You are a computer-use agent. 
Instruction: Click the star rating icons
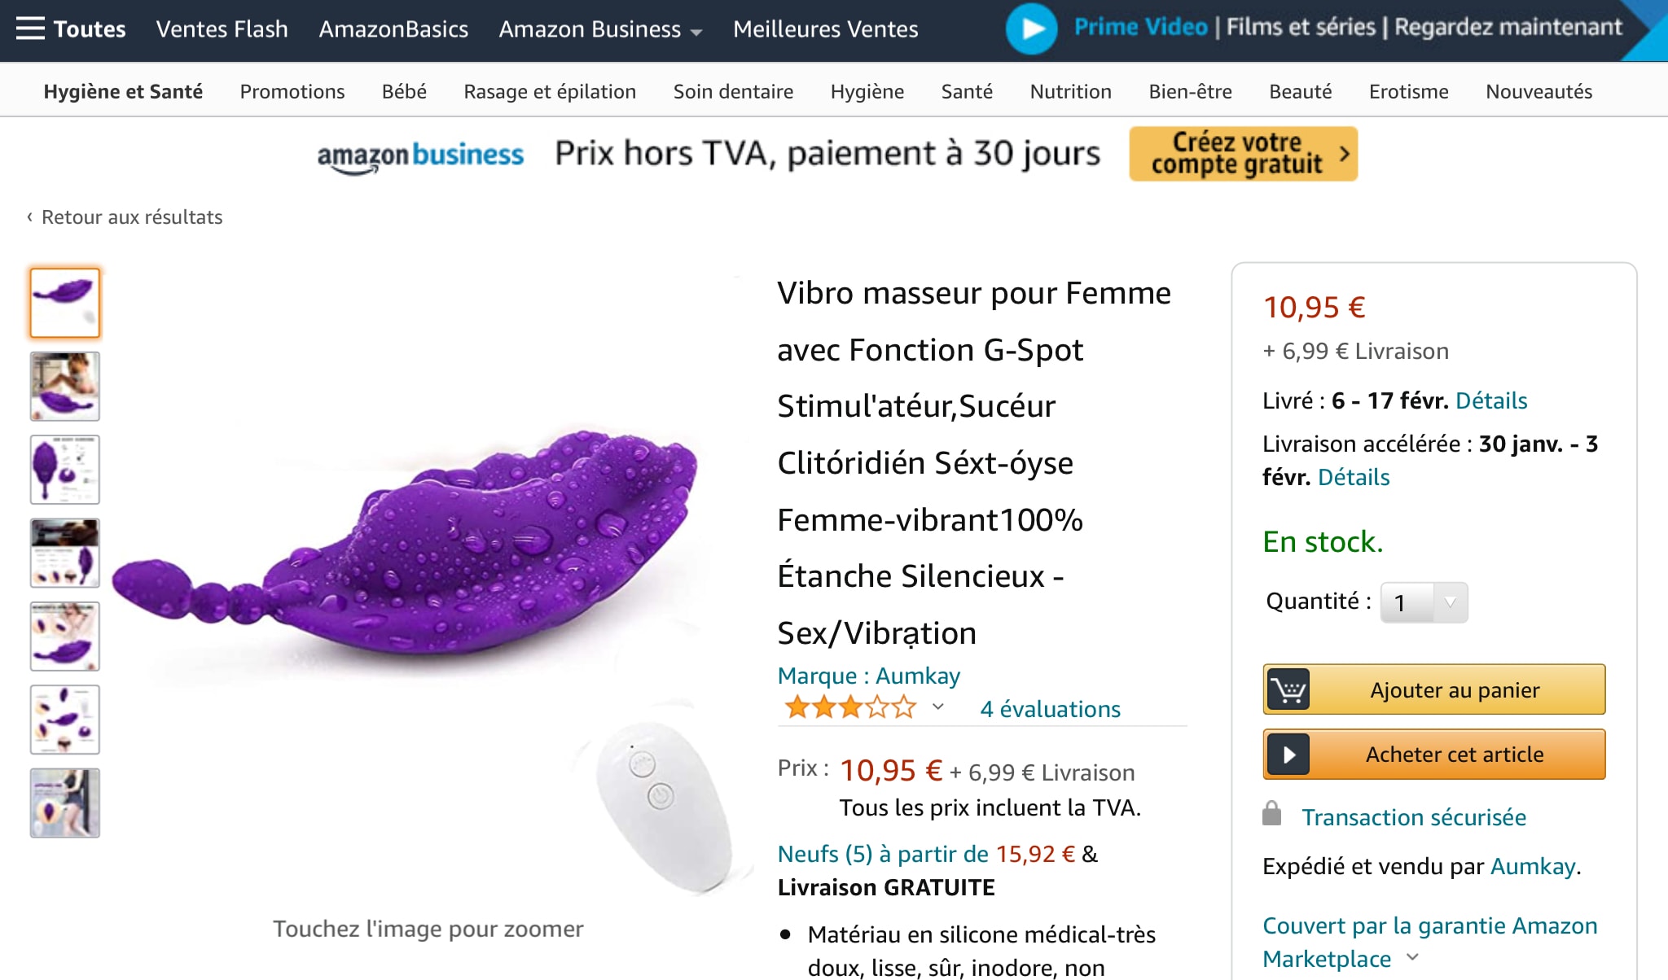pyautogui.click(x=850, y=708)
